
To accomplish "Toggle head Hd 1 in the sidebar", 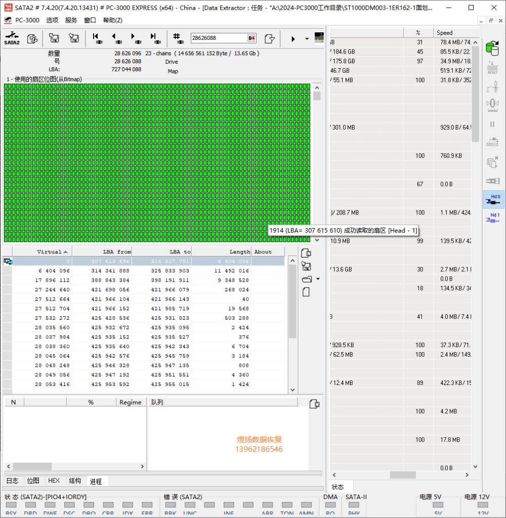I will tap(493, 218).
